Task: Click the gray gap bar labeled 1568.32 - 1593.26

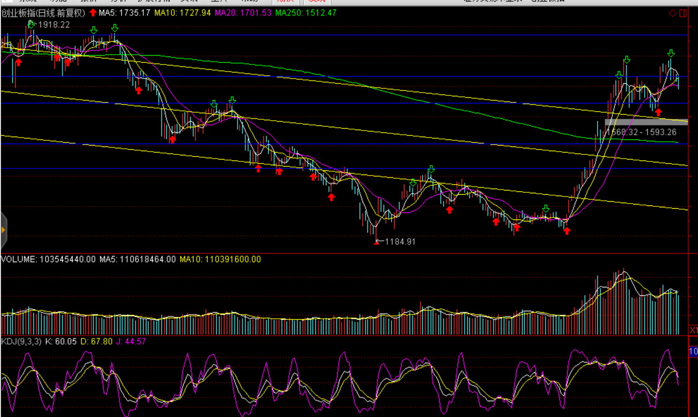Action: point(646,123)
